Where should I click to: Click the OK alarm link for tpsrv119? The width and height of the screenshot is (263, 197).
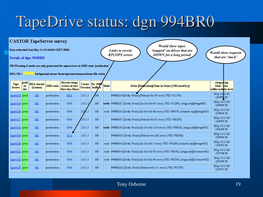pyautogui.click(x=37, y=135)
